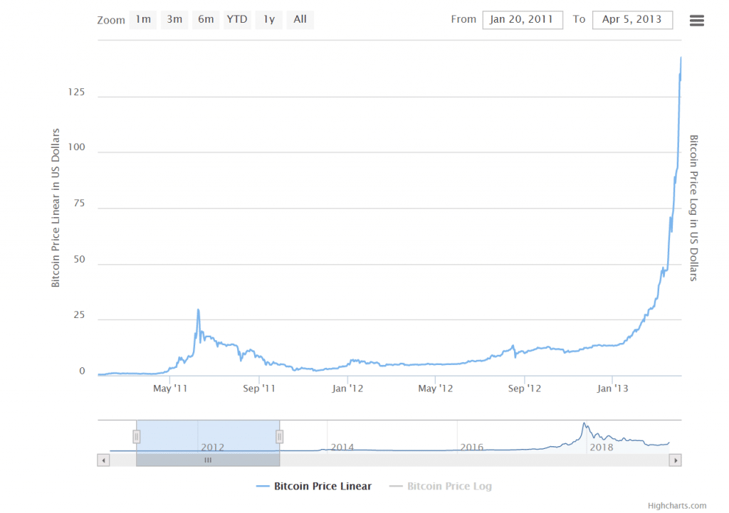
Task: Open the chart context hamburger menu
Action: coord(696,21)
